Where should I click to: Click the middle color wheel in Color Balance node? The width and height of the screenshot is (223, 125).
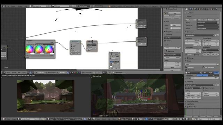pos(39,49)
